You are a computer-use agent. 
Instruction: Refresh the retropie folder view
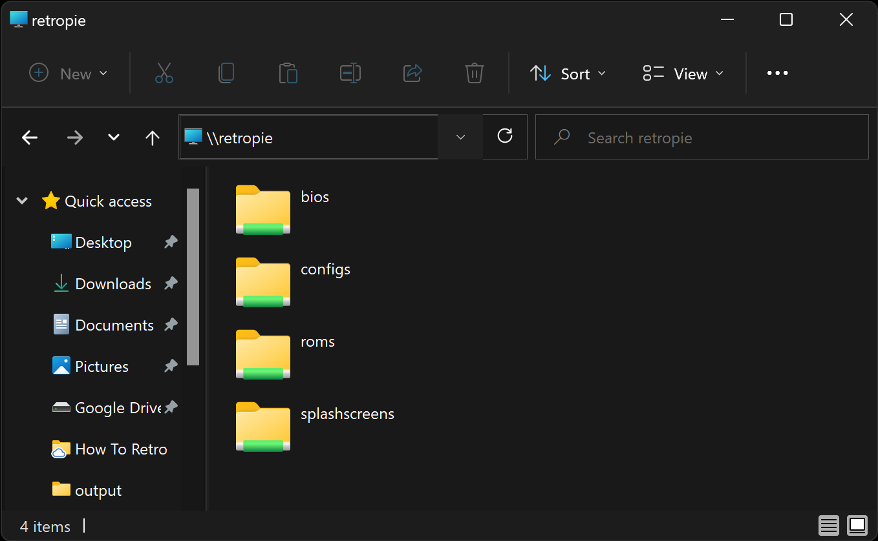point(505,136)
